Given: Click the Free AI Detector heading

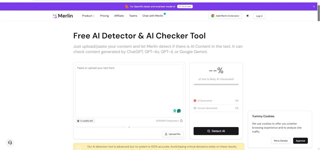Looking at the screenshot, I should point(139,36).
